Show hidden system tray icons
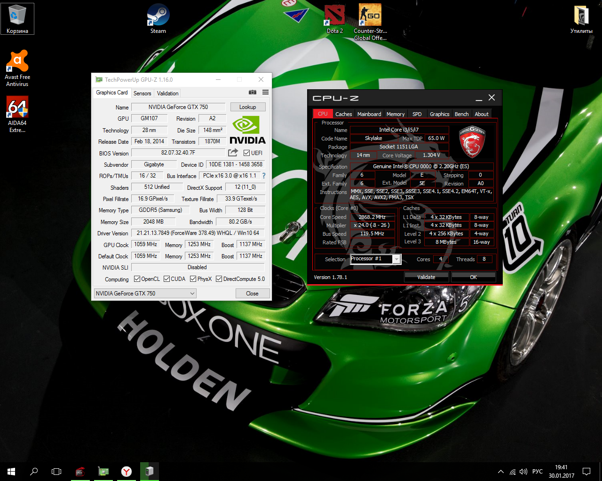The width and height of the screenshot is (602, 481). (x=501, y=472)
